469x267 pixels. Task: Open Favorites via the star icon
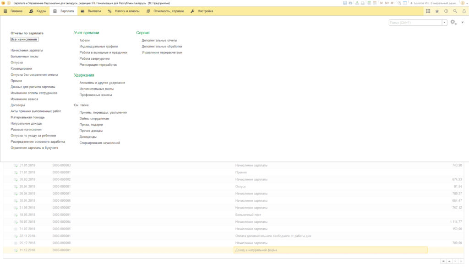(x=437, y=11)
